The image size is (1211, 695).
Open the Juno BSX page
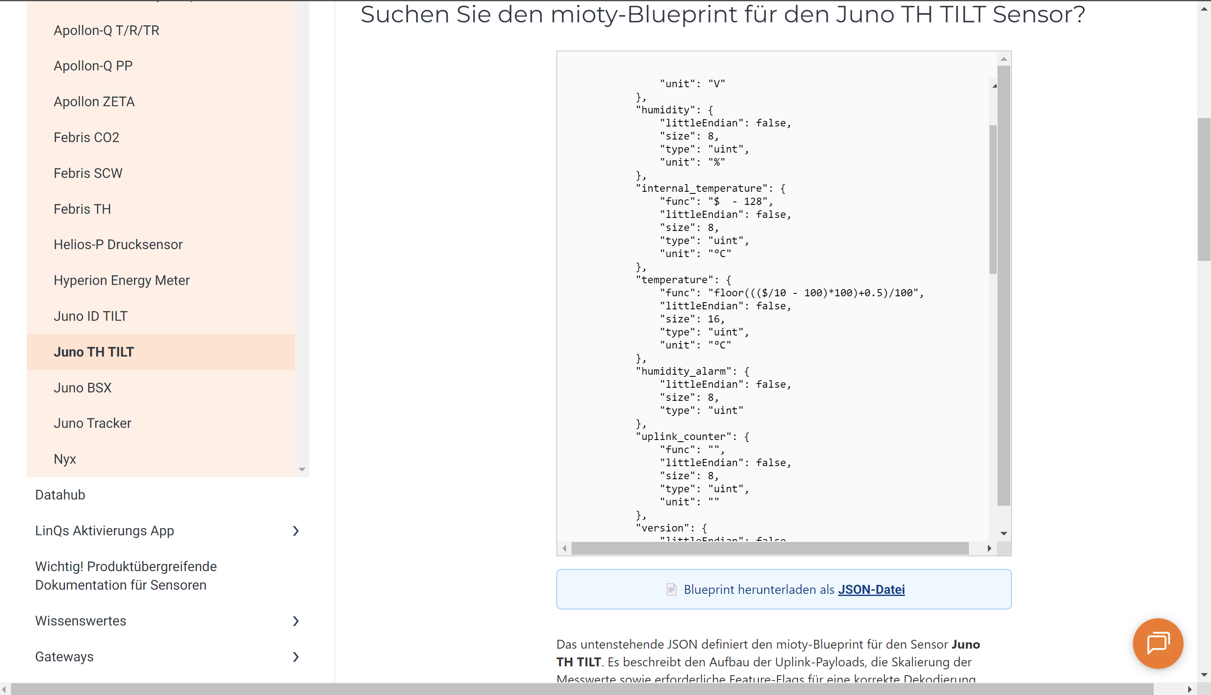[83, 388]
